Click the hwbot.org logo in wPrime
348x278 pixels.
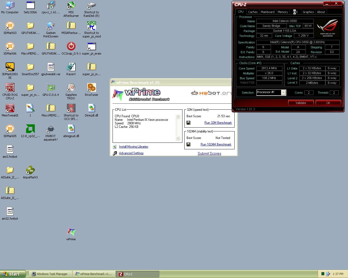[x=211, y=93]
